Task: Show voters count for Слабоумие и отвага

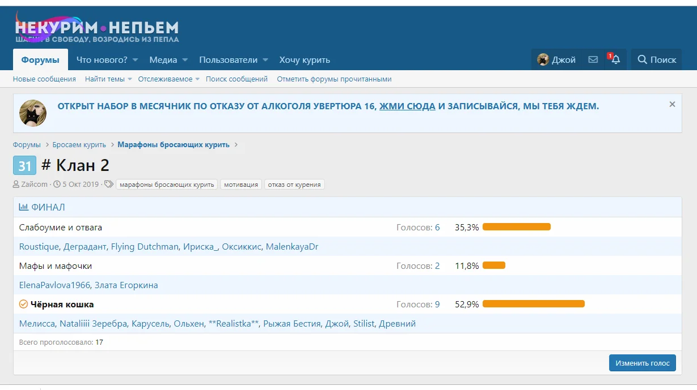Action: pyautogui.click(x=437, y=227)
